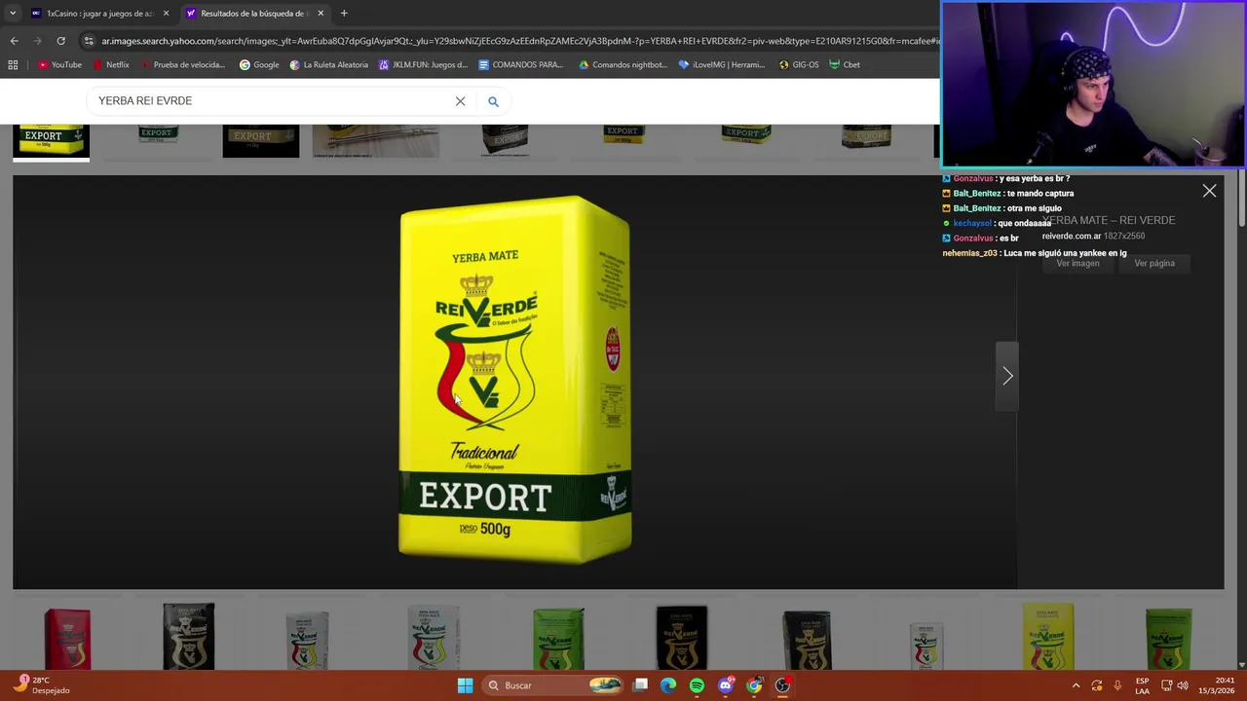1247x701 pixels.
Task: Select the yellow Rei Verde thumbnail in the bottom row
Action: [1047, 637]
